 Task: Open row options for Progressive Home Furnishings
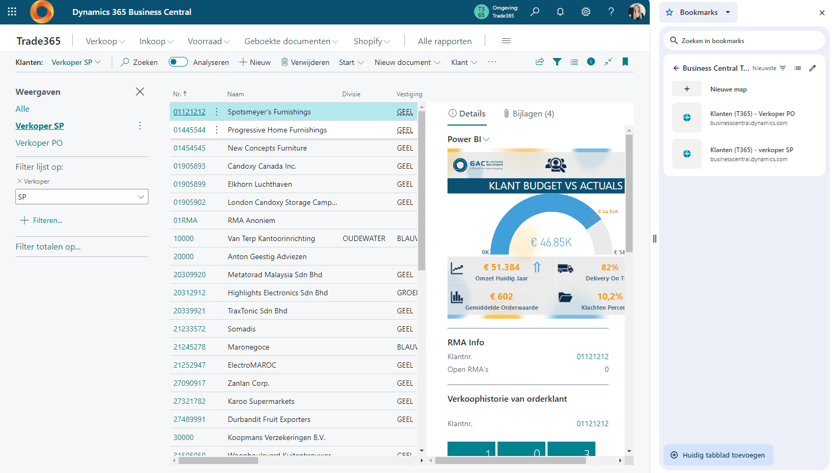pyautogui.click(x=217, y=130)
